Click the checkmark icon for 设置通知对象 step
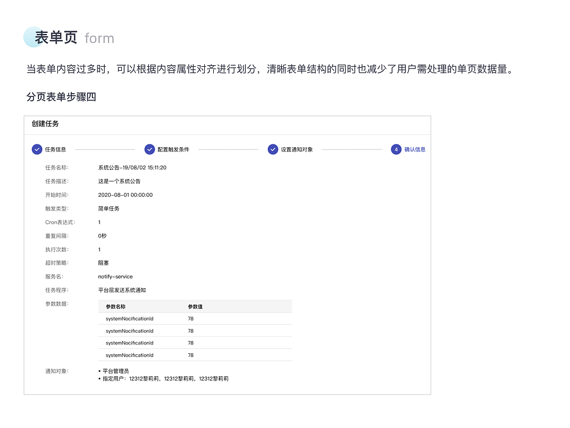This screenshot has width=570, height=428. pyautogui.click(x=273, y=149)
